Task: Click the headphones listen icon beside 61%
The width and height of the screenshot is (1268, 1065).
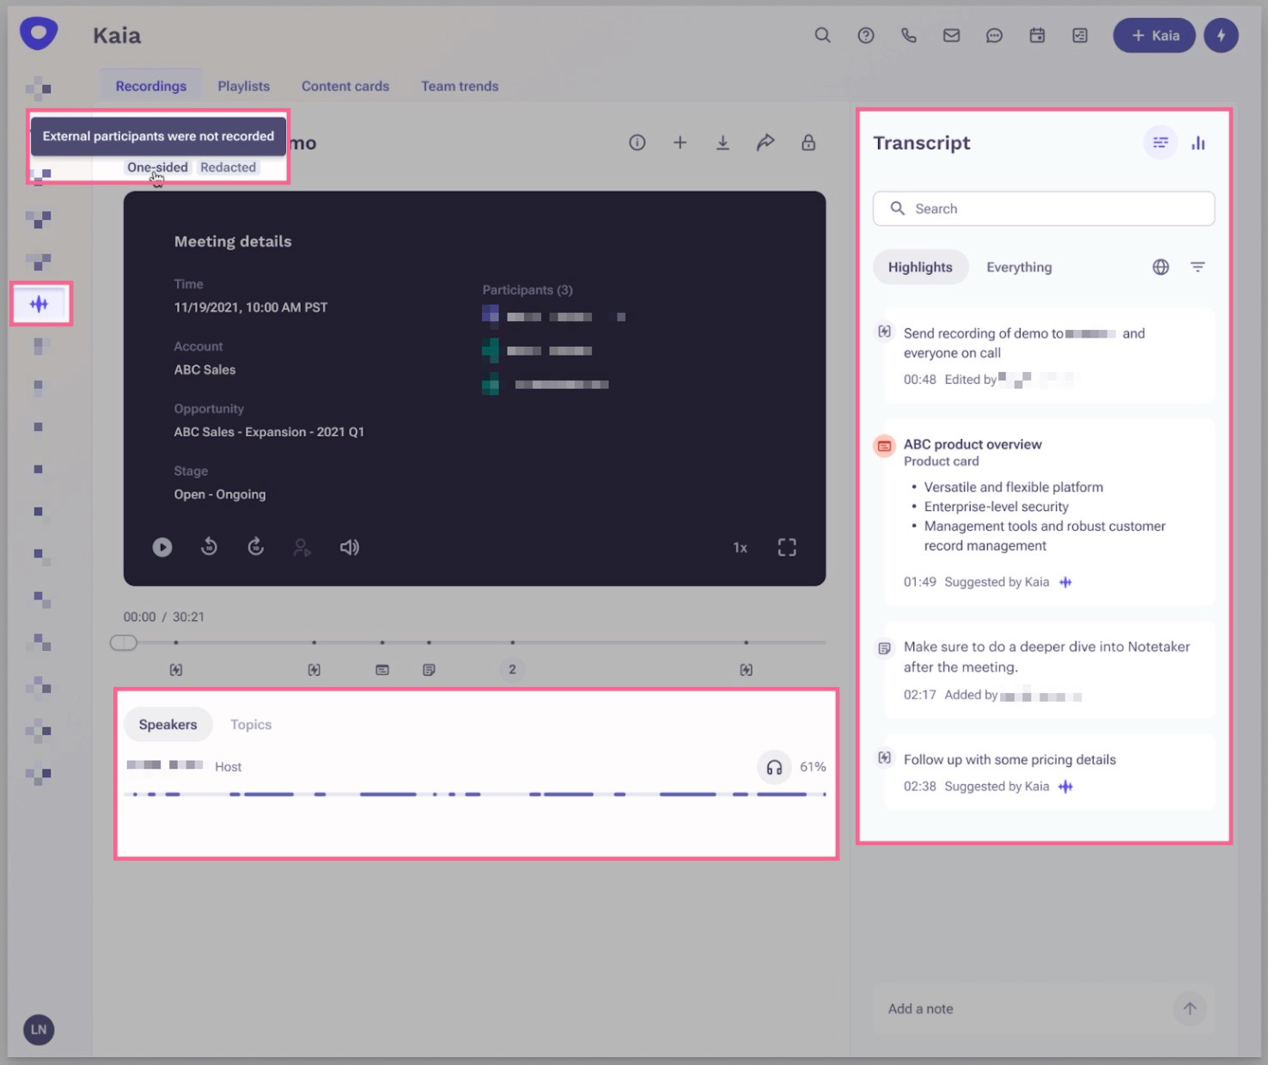Action: click(x=774, y=767)
